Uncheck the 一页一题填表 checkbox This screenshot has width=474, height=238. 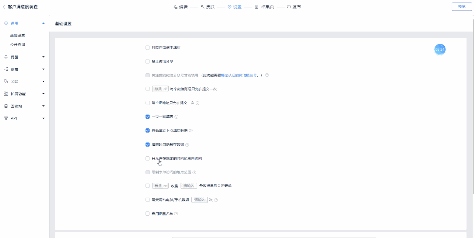[x=148, y=117]
